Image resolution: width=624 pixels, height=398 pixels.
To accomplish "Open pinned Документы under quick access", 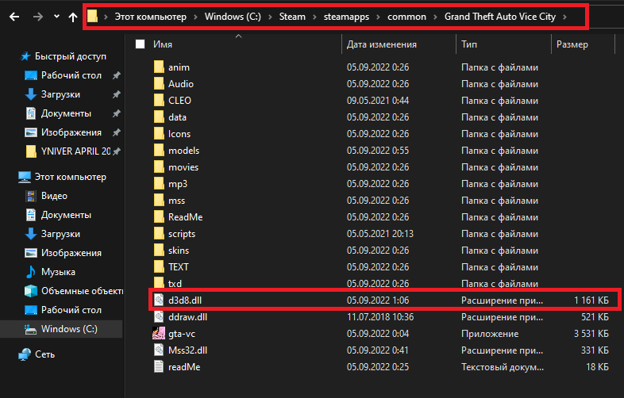I will [66, 113].
